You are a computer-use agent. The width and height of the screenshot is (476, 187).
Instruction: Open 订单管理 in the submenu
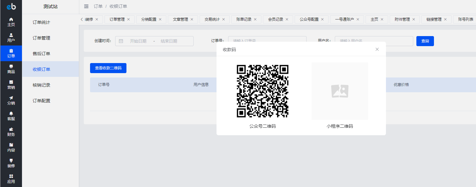click(50, 38)
